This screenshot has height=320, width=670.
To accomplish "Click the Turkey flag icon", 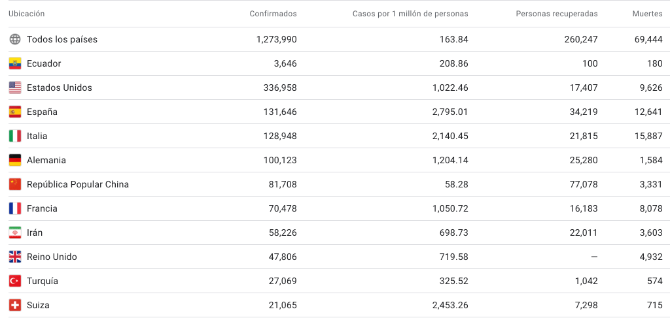I will [15, 281].
